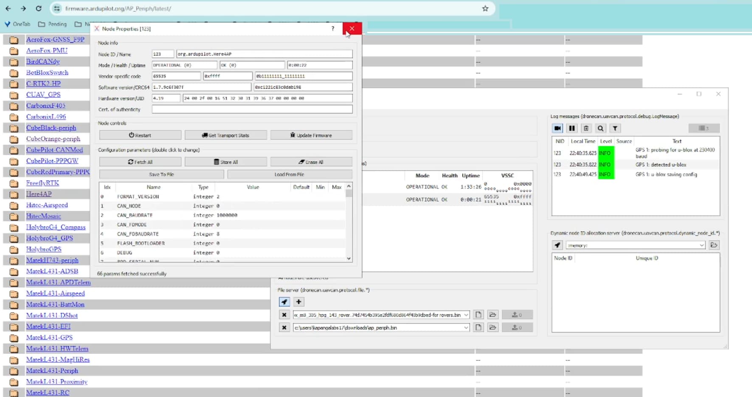Screen dimensions: 752x397
Task: Open the AeroFox-GNSS_F9P folder link
Action: point(55,39)
